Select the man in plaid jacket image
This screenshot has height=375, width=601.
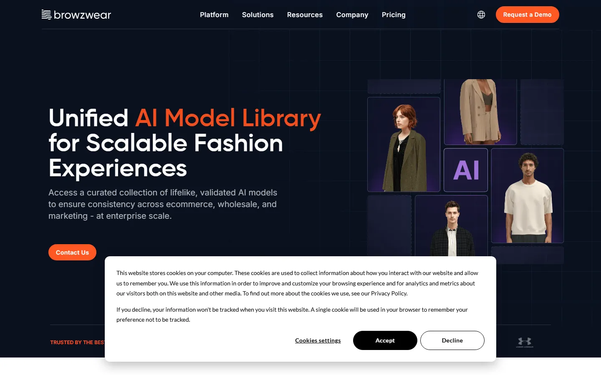coord(451,226)
